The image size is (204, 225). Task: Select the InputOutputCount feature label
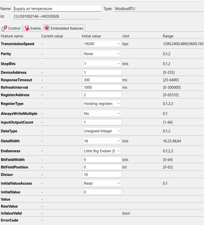click(17, 122)
